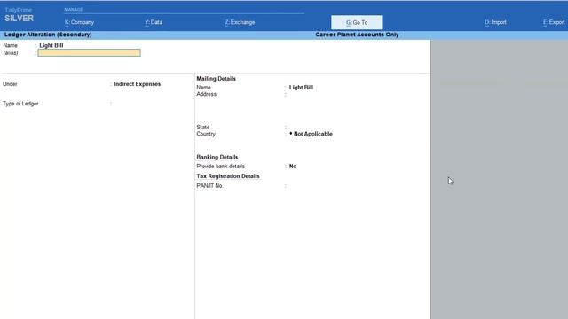The width and height of the screenshot is (568, 319).
Task: Click the MANAGE label in the top bar
Action: click(x=74, y=10)
